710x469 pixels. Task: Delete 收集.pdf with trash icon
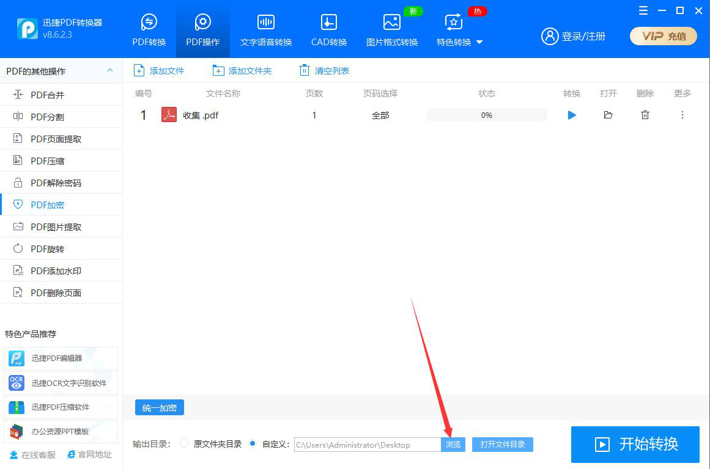(645, 115)
